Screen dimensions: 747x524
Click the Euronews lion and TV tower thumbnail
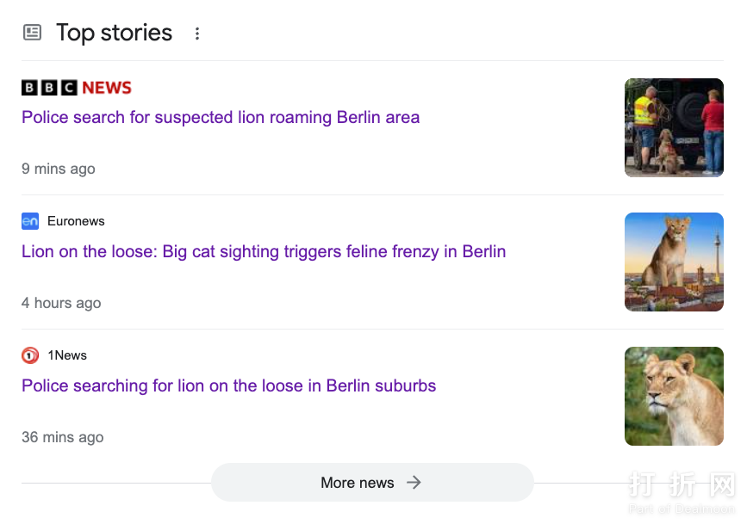(674, 262)
